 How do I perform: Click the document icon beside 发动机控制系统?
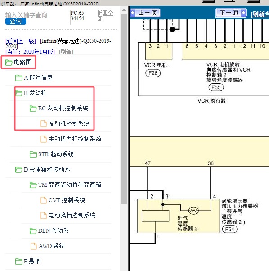44,124
